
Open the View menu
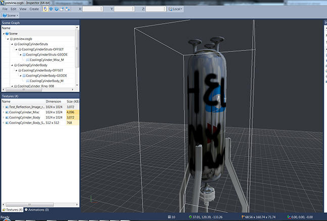(x=23, y=9)
